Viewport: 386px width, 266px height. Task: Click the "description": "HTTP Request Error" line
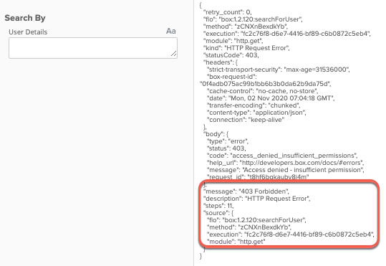click(x=257, y=199)
